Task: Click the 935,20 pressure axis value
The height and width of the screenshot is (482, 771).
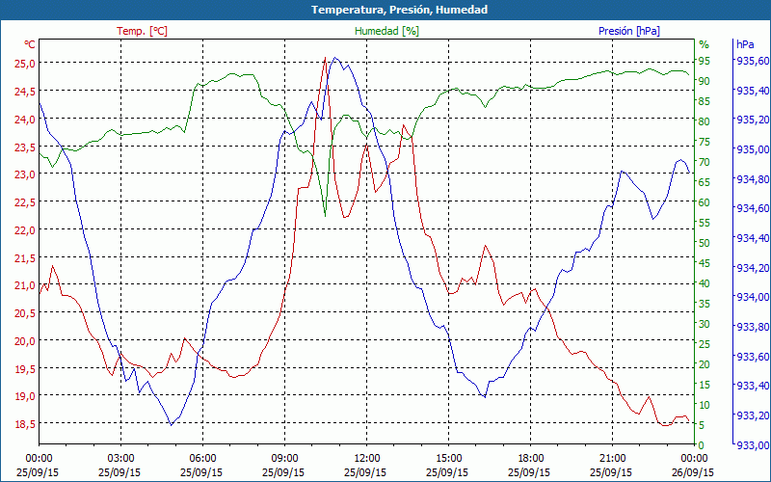Action: (753, 120)
